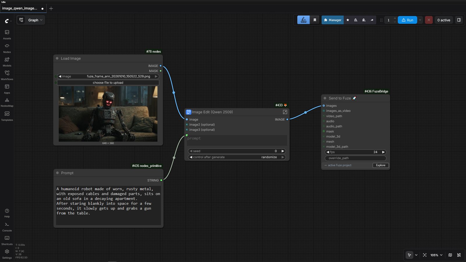Screen dimensions: 466x262
Task: Click the red cancel X button
Action: (429, 20)
